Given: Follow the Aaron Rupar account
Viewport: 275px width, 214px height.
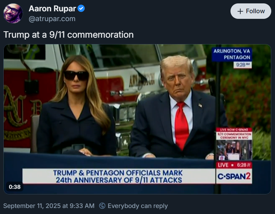Looking at the screenshot, I should coord(250,11).
